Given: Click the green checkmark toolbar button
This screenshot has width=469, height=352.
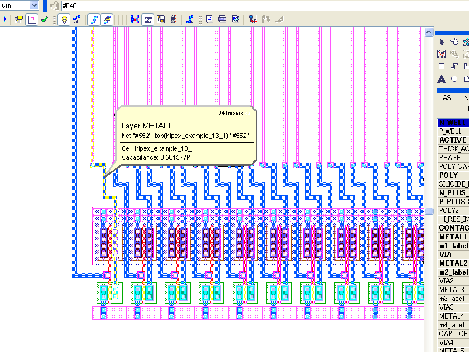Looking at the screenshot, I should tap(45, 19).
